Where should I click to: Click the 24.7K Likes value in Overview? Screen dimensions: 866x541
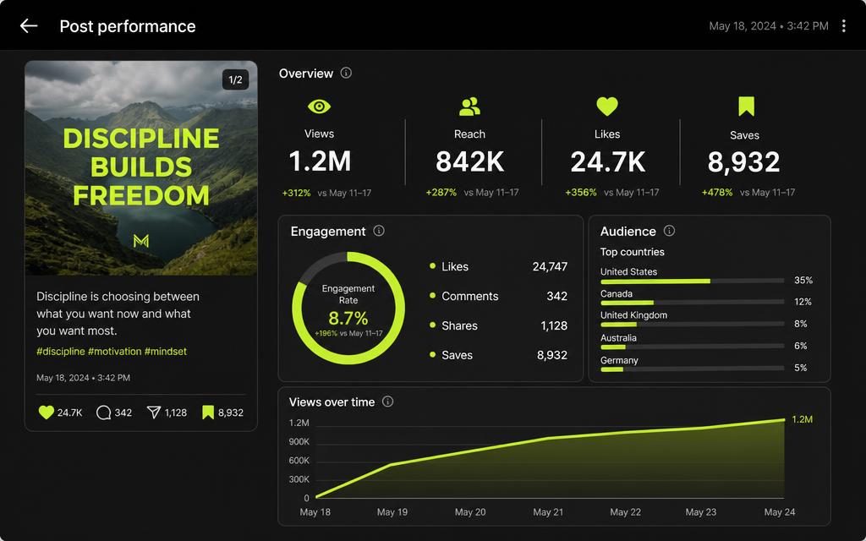point(607,161)
